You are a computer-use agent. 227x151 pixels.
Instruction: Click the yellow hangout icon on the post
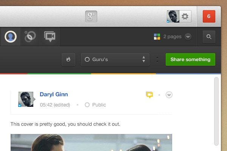(x=149, y=95)
